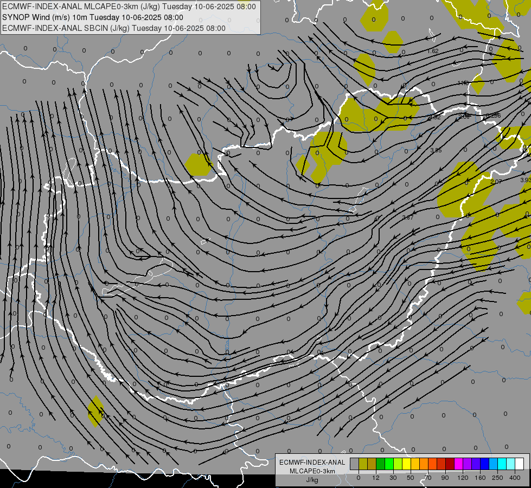Click the ECMWF-INDEX-ANAL legend title
Image resolution: width=531 pixels, height=488 pixels.
click(x=312, y=463)
